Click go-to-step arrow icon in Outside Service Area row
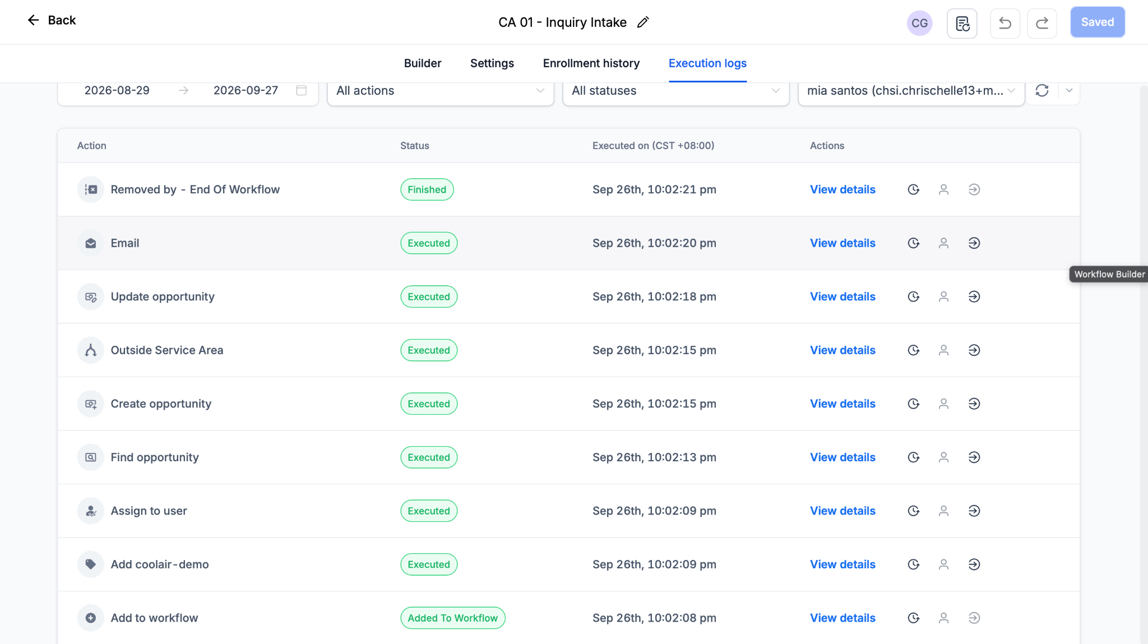The height and width of the screenshot is (644, 1148). (974, 350)
